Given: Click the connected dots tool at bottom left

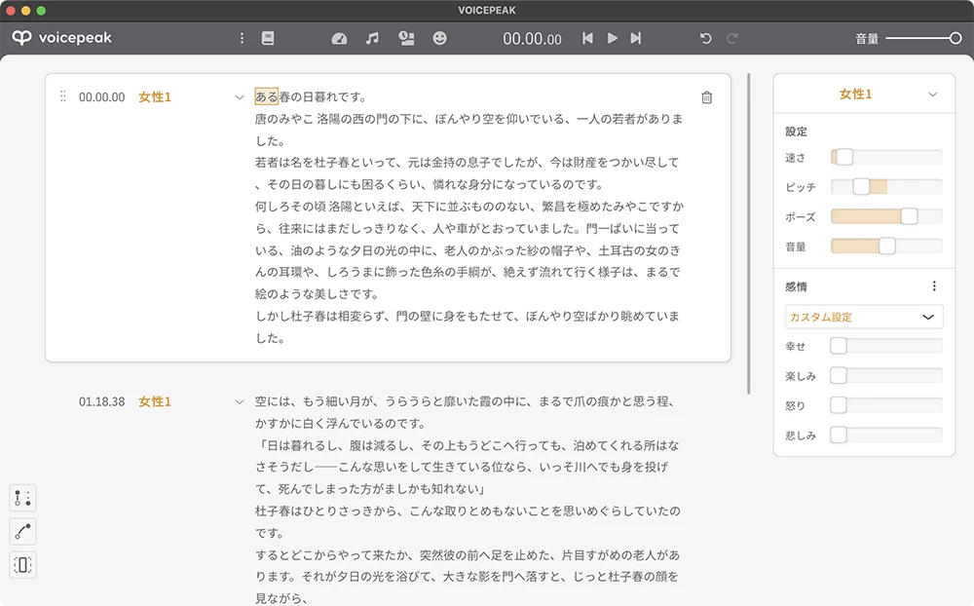Looking at the screenshot, I should (x=23, y=498).
